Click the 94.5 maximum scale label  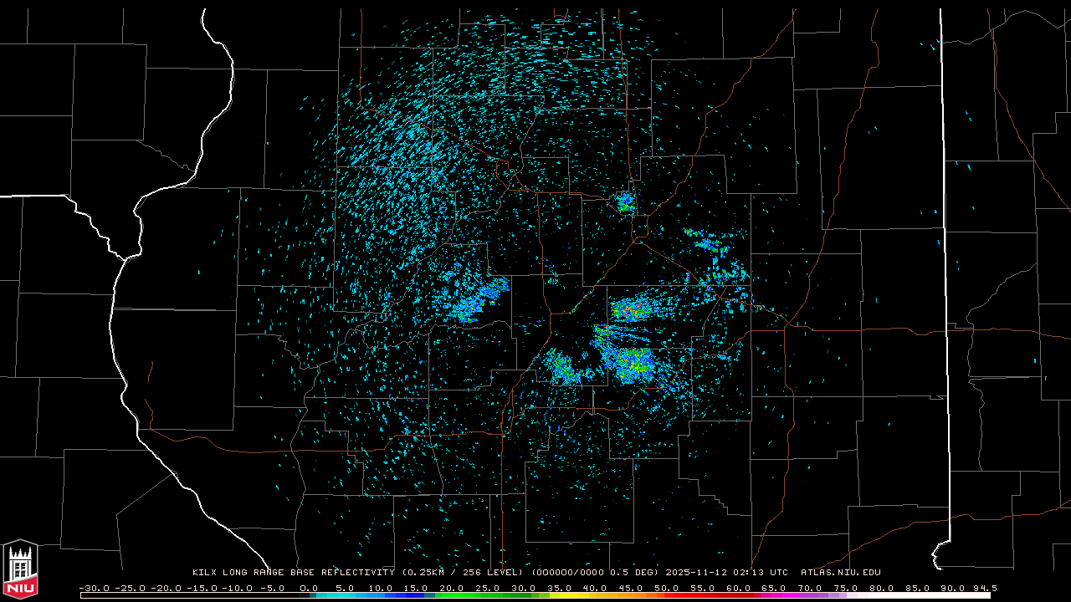pyautogui.click(x=985, y=588)
